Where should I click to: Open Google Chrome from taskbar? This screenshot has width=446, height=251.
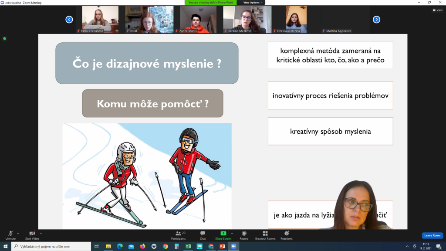tap(165, 246)
